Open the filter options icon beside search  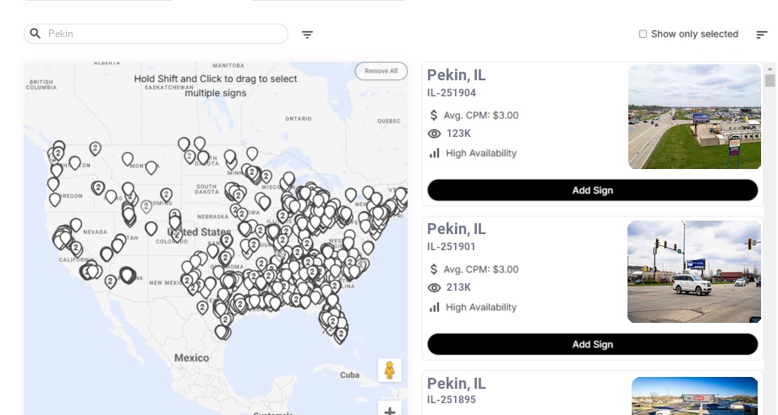click(308, 35)
